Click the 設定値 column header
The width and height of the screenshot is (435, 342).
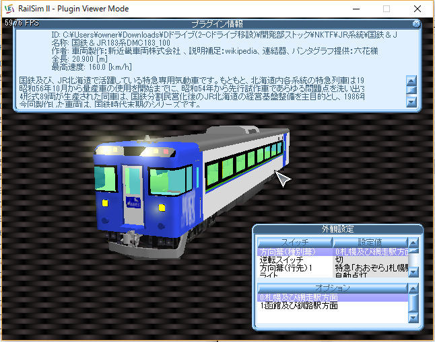click(370, 243)
